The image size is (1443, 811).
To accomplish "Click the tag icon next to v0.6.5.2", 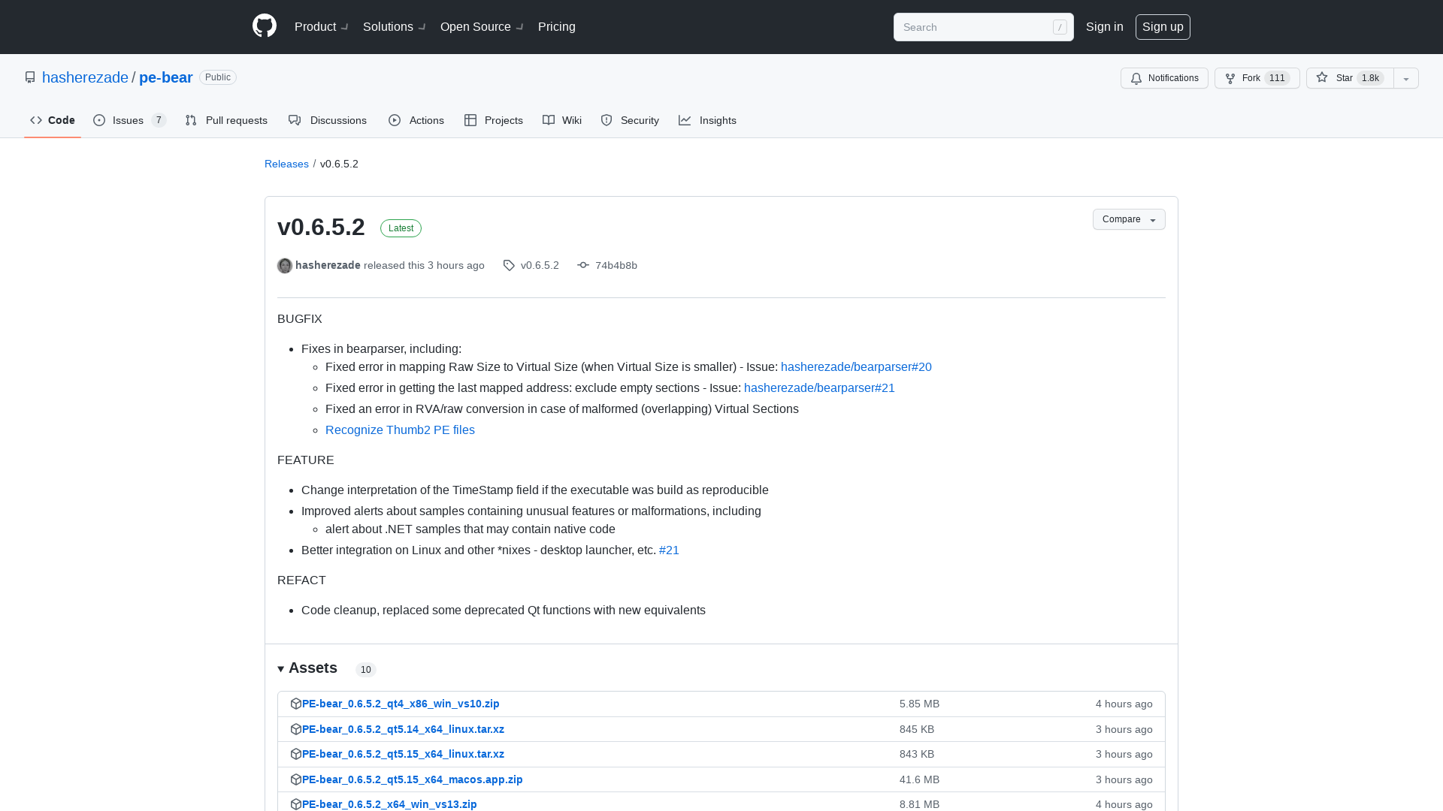I will tap(509, 266).
